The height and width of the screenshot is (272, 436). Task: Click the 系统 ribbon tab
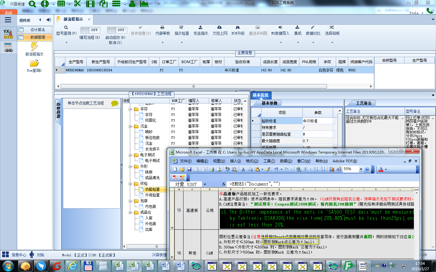tap(8, 13)
